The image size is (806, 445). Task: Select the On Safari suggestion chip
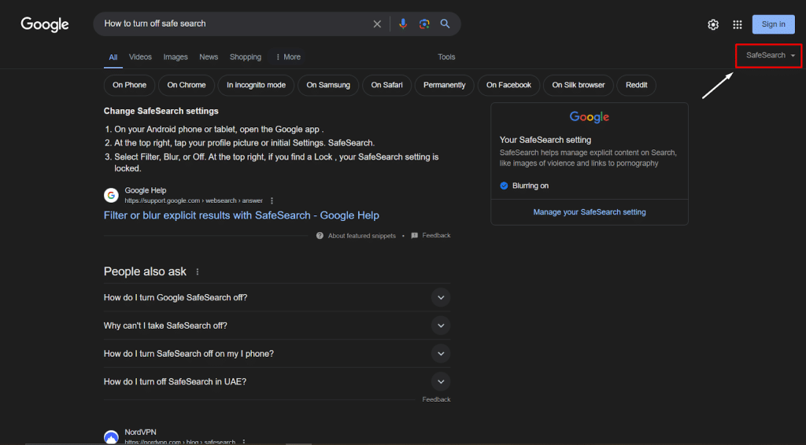[x=386, y=85]
